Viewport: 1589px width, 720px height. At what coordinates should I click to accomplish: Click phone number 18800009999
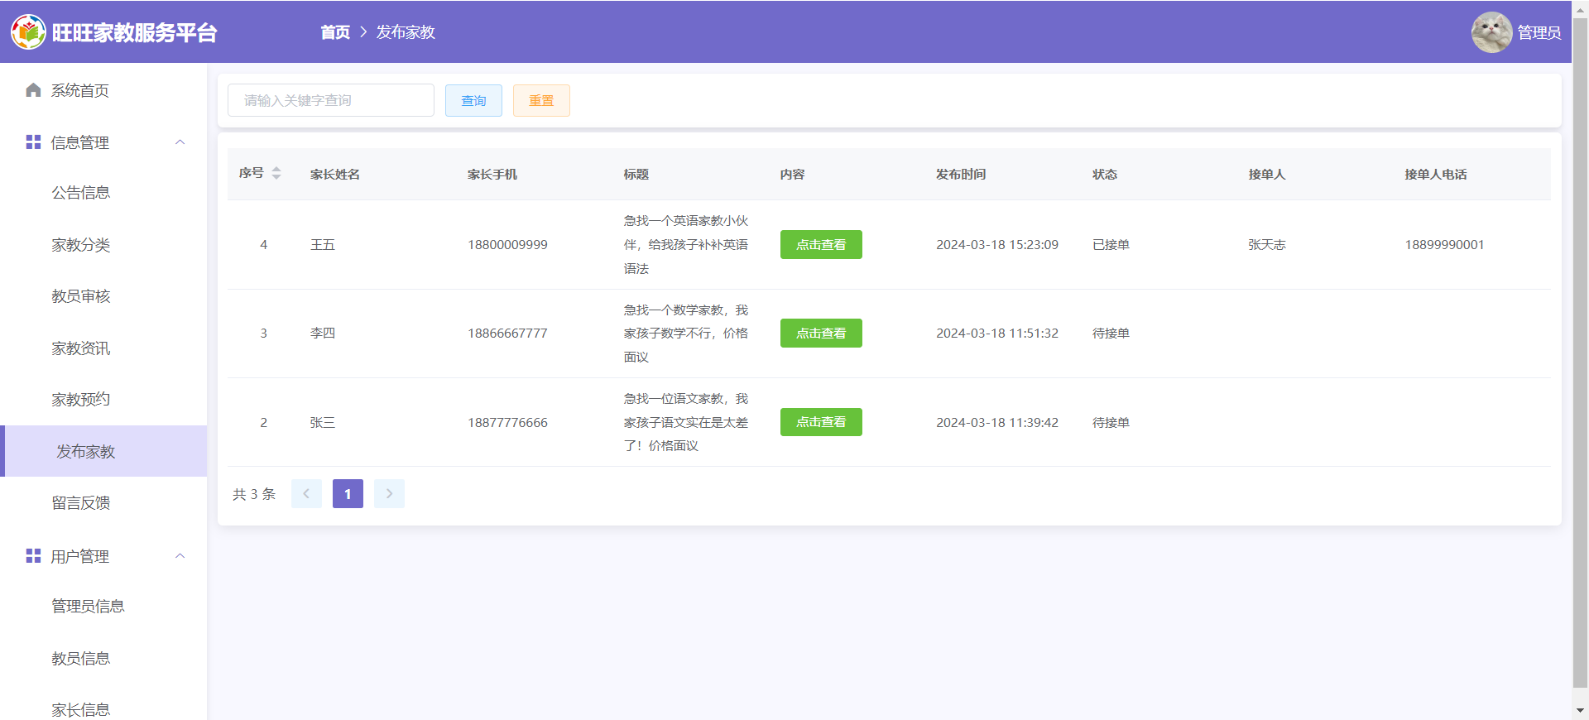[x=507, y=245]
